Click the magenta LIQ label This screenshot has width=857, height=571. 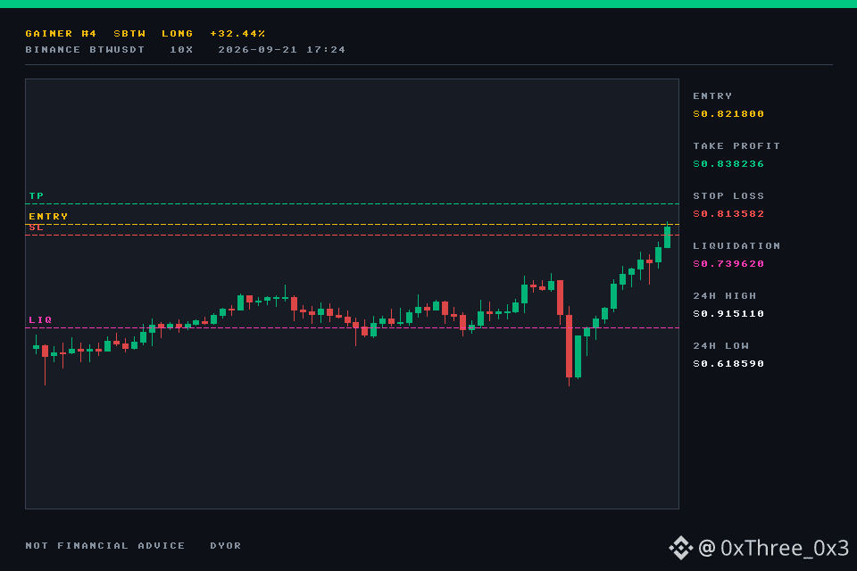point(40,319)
